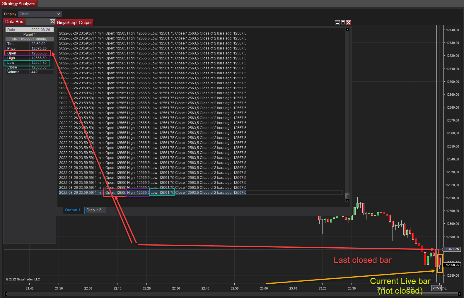
Task: Click the 12740,00 price axis label
Action: [x=453, y=30]
